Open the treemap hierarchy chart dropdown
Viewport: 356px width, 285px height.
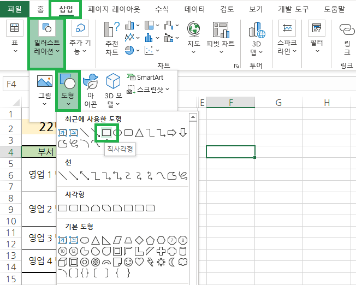152,25
